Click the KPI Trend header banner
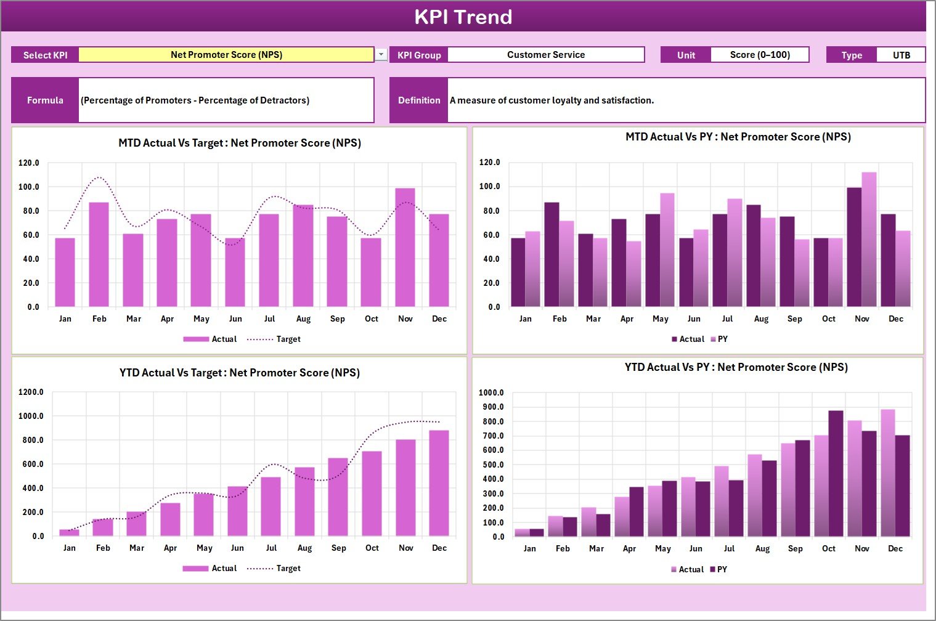 pyautogui.click(x=465, y=17)
